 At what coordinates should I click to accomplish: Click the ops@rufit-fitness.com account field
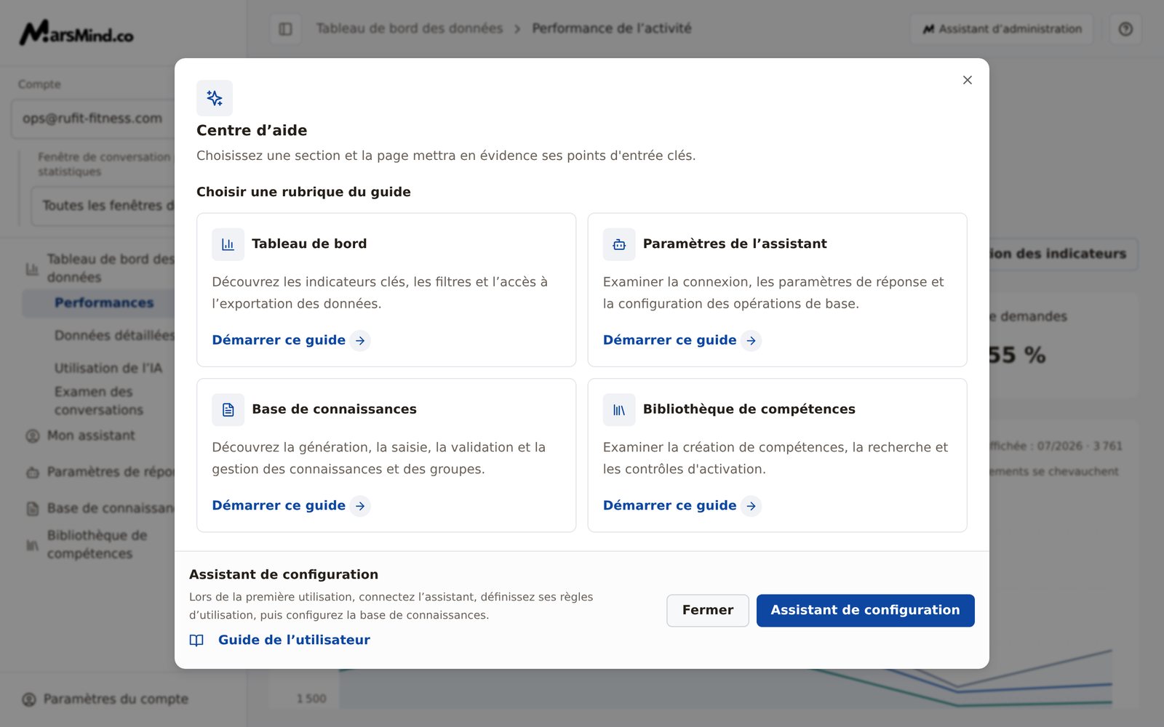click(93, 119)
